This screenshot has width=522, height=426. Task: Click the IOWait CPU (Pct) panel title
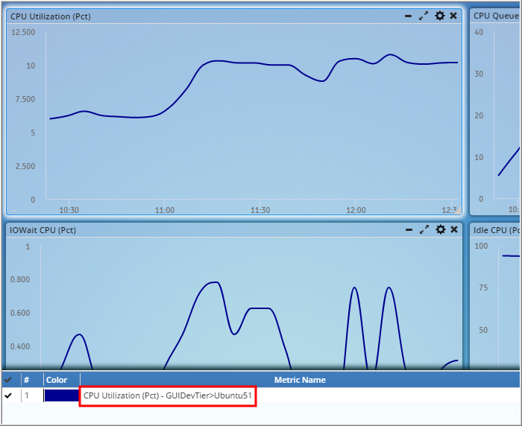pos(43,230)
